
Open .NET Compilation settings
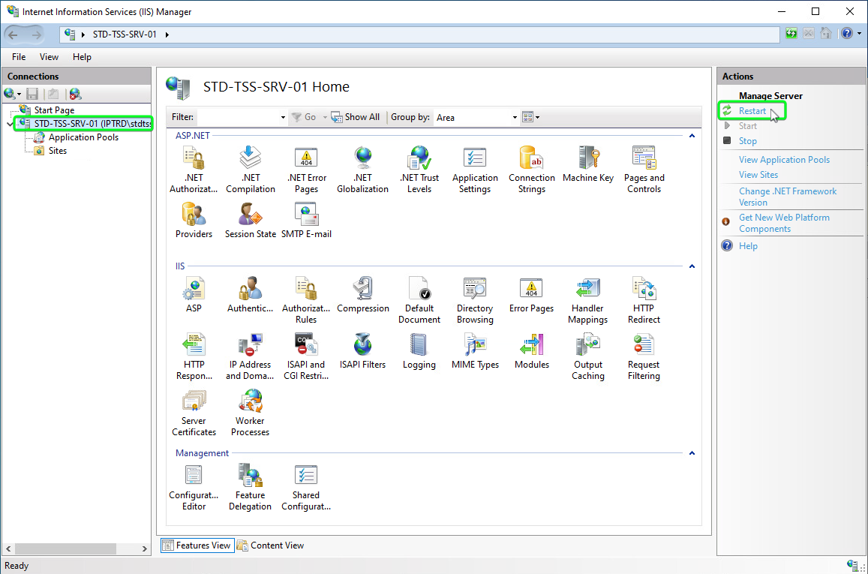(x=251, y=170)
